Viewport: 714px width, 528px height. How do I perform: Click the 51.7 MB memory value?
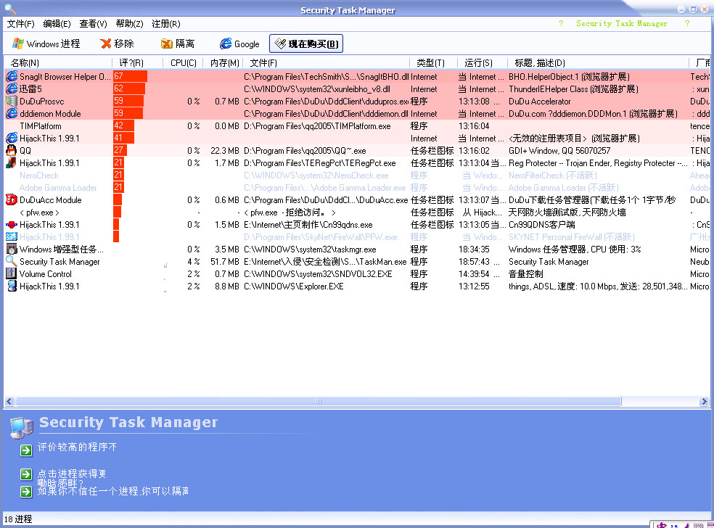224,262
